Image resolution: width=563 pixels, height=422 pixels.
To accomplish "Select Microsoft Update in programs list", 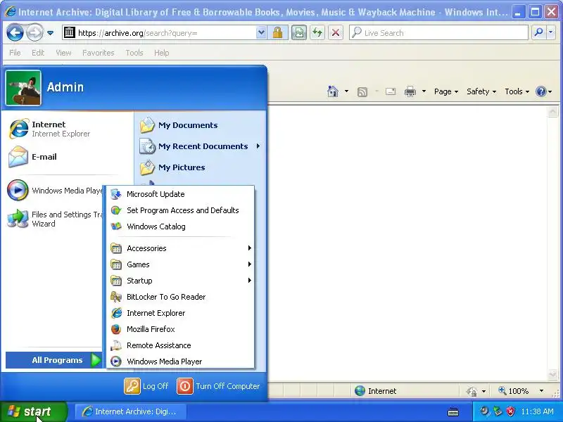I will pyautogui.click(x=181, y=194).
